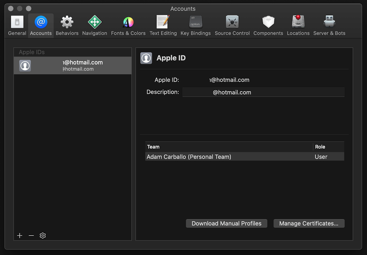The width and height of the screenshot is (367, 255).
Task: Open Source Control preferences
Action: [232, 25]
